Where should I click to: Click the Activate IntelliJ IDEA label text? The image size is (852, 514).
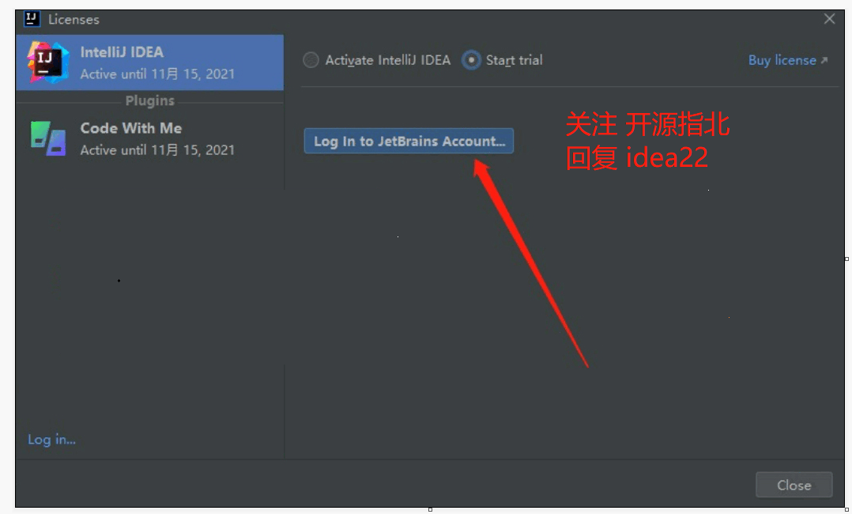(388, 60)
